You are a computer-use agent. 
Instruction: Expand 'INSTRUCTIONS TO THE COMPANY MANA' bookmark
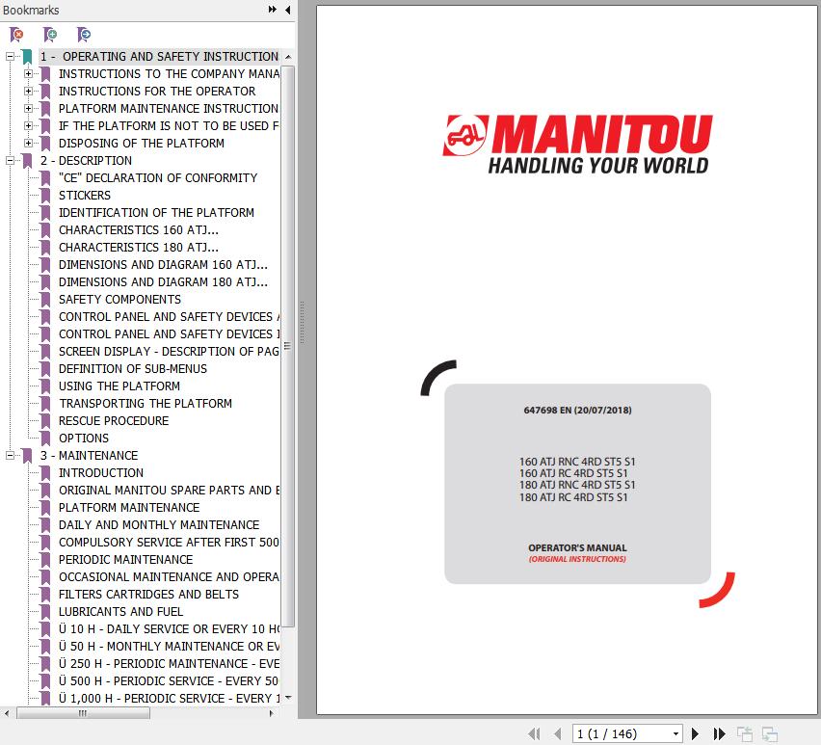[x=28, y=74]
